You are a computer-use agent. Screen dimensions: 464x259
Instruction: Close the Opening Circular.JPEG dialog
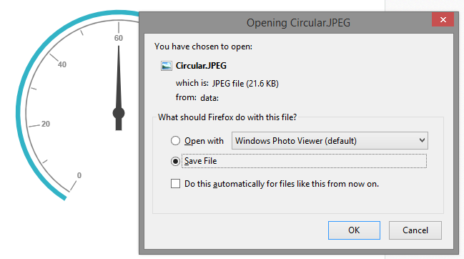coord(443,19)
